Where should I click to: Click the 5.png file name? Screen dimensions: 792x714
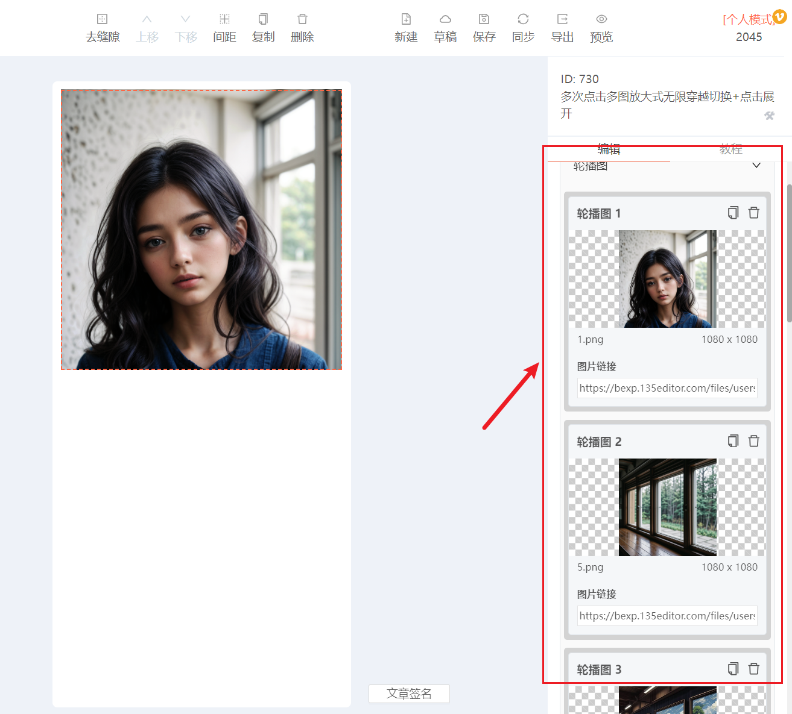[x=590, y=567]
